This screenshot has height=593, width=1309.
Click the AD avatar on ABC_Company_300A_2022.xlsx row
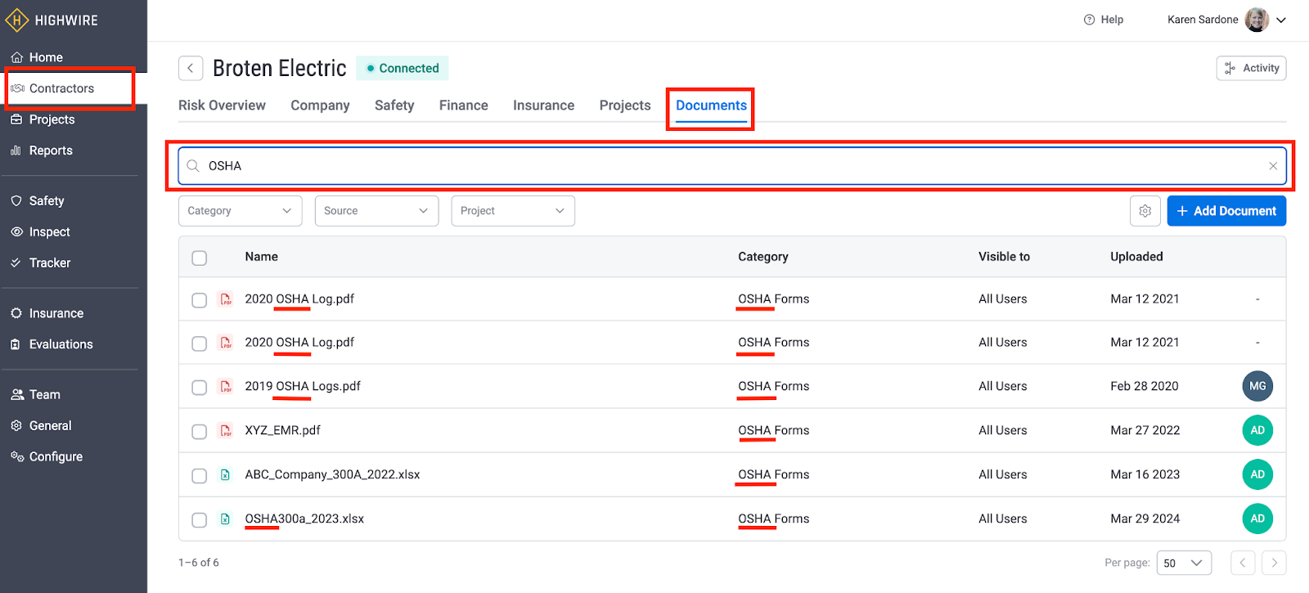point(1257,474)
